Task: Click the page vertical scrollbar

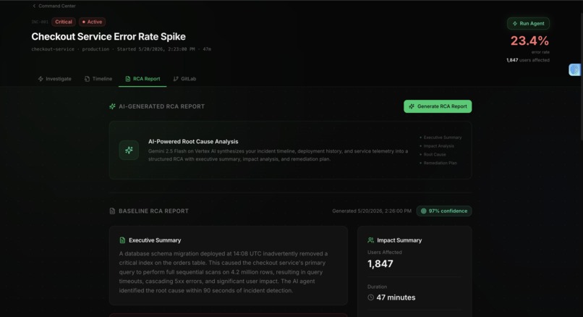Action: 582,76
